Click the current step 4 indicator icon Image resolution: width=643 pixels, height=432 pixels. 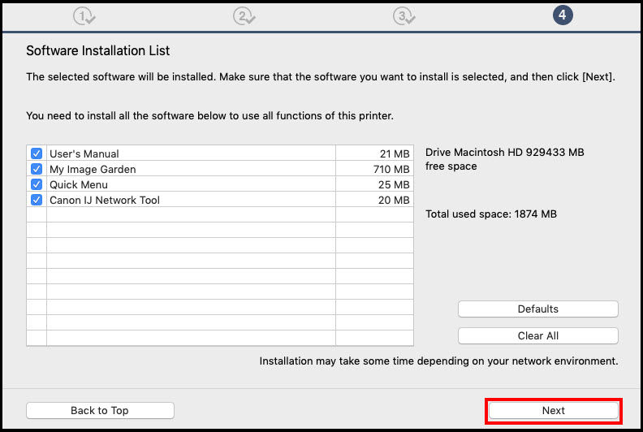(563, 15)
